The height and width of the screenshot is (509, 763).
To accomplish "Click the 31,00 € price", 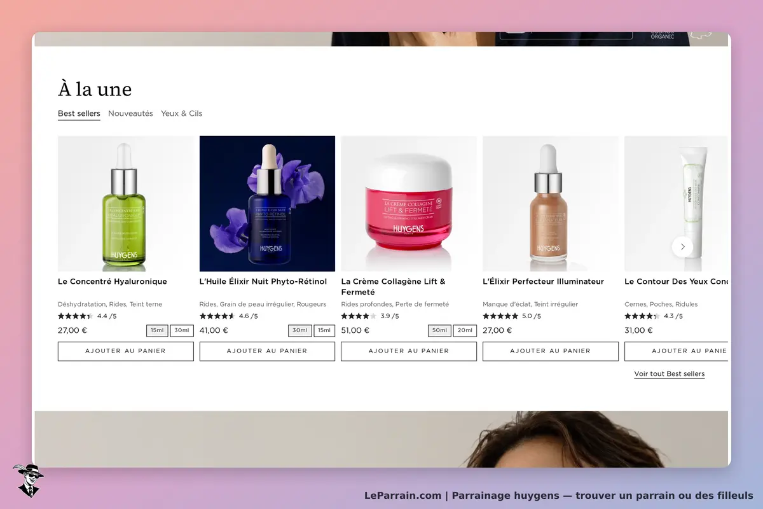I will coord(639,330).
